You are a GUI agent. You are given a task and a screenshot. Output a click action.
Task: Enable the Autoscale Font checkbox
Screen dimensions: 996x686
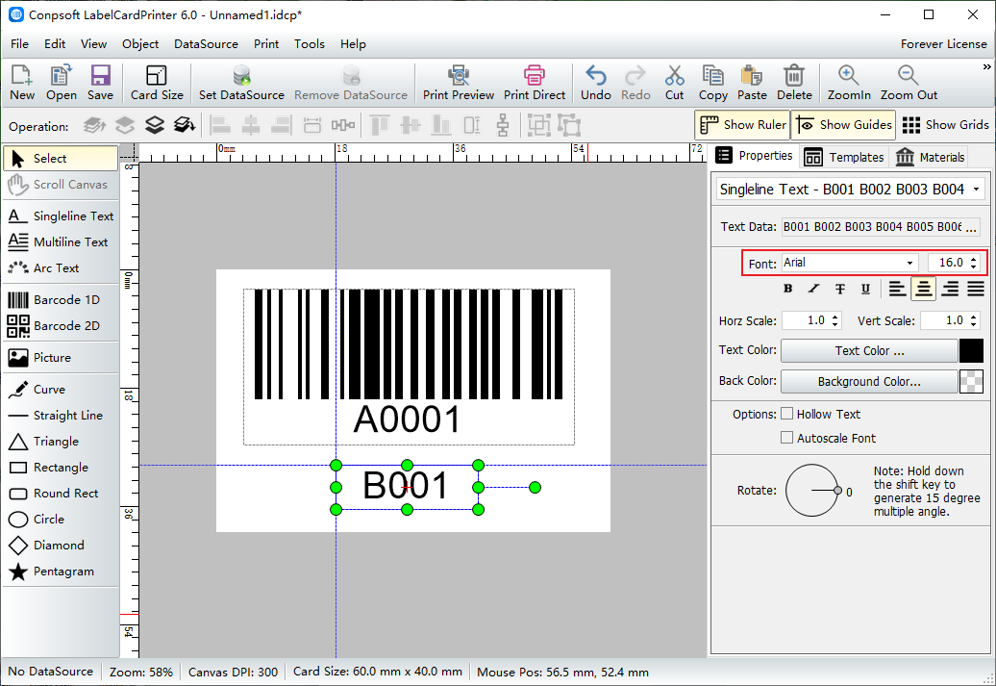point(787,438)
